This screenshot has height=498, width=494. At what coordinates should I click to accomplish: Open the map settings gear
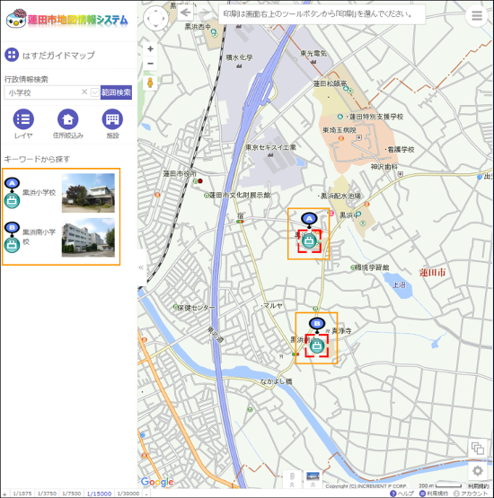[x=478, y=471]
